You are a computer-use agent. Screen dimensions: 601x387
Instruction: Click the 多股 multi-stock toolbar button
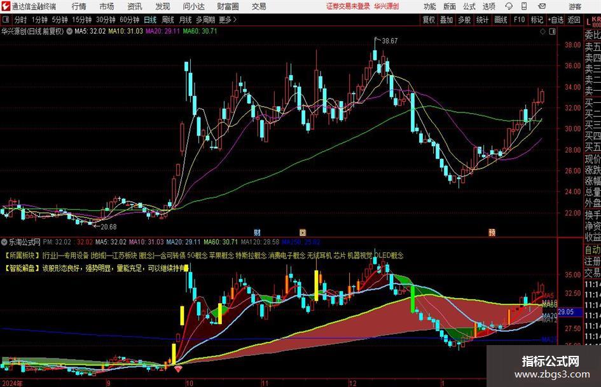point(464,20)
